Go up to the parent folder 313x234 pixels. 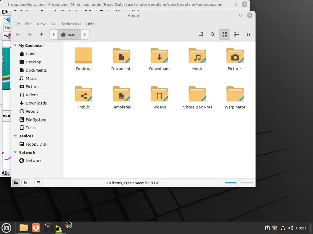click(42, 34)
